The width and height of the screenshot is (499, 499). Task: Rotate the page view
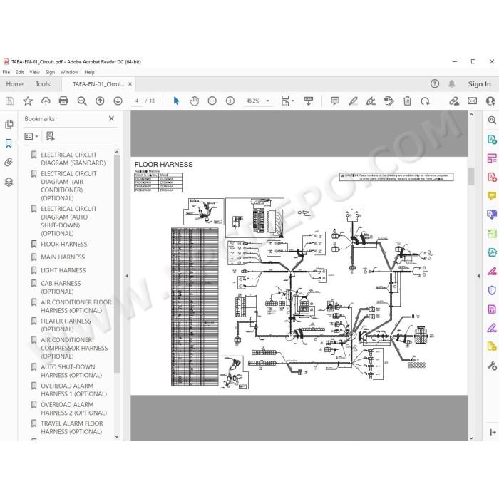[425, 101]
